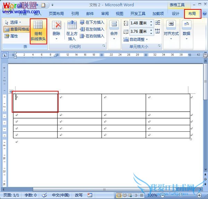Increase row height with up spinner
The image size is (208, 199).
click(151, 21)
